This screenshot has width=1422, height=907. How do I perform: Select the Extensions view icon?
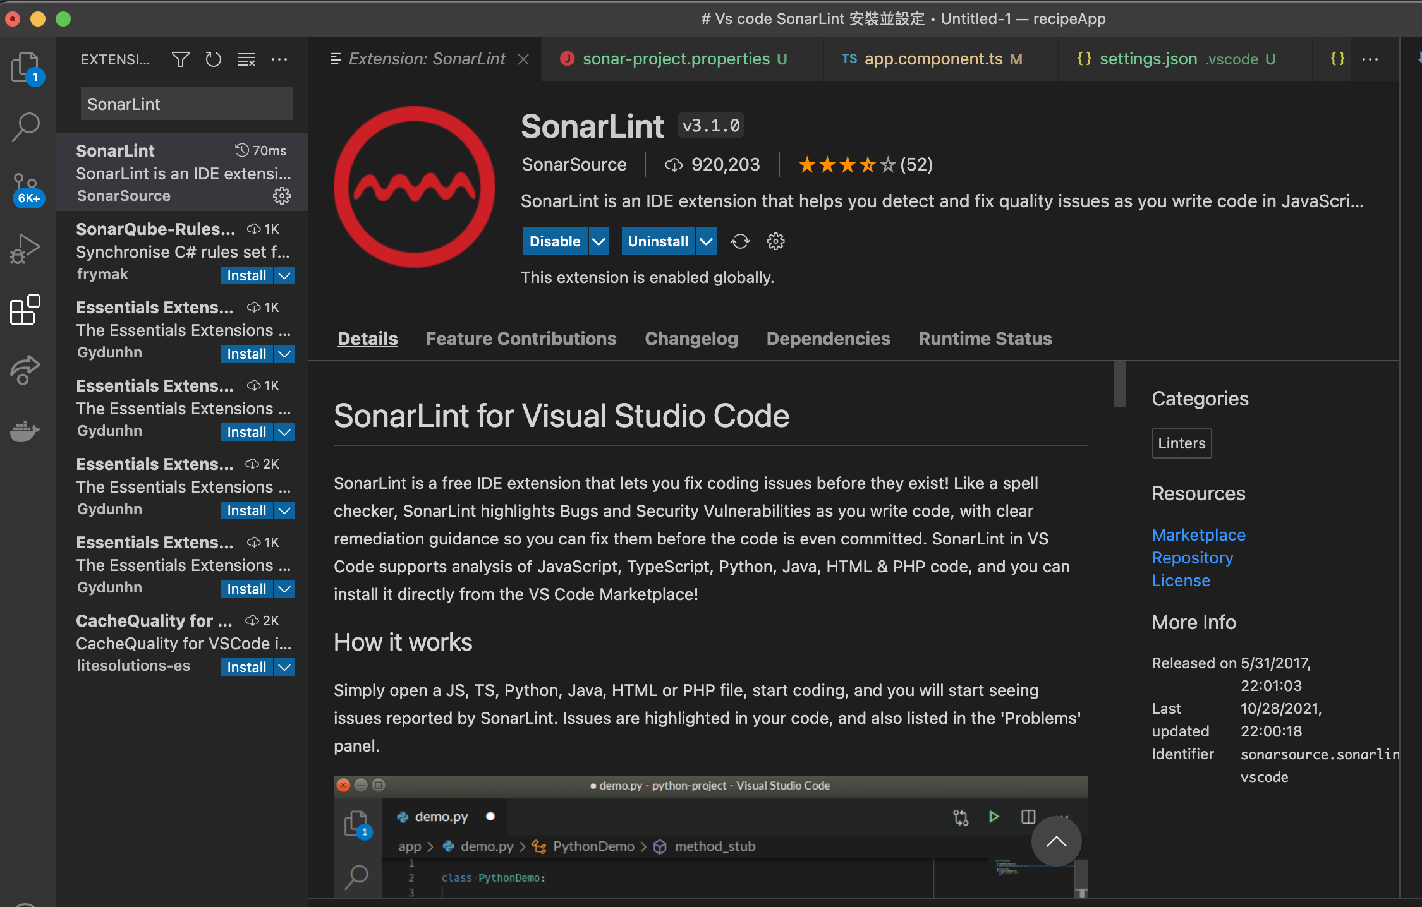pos(26,309)
